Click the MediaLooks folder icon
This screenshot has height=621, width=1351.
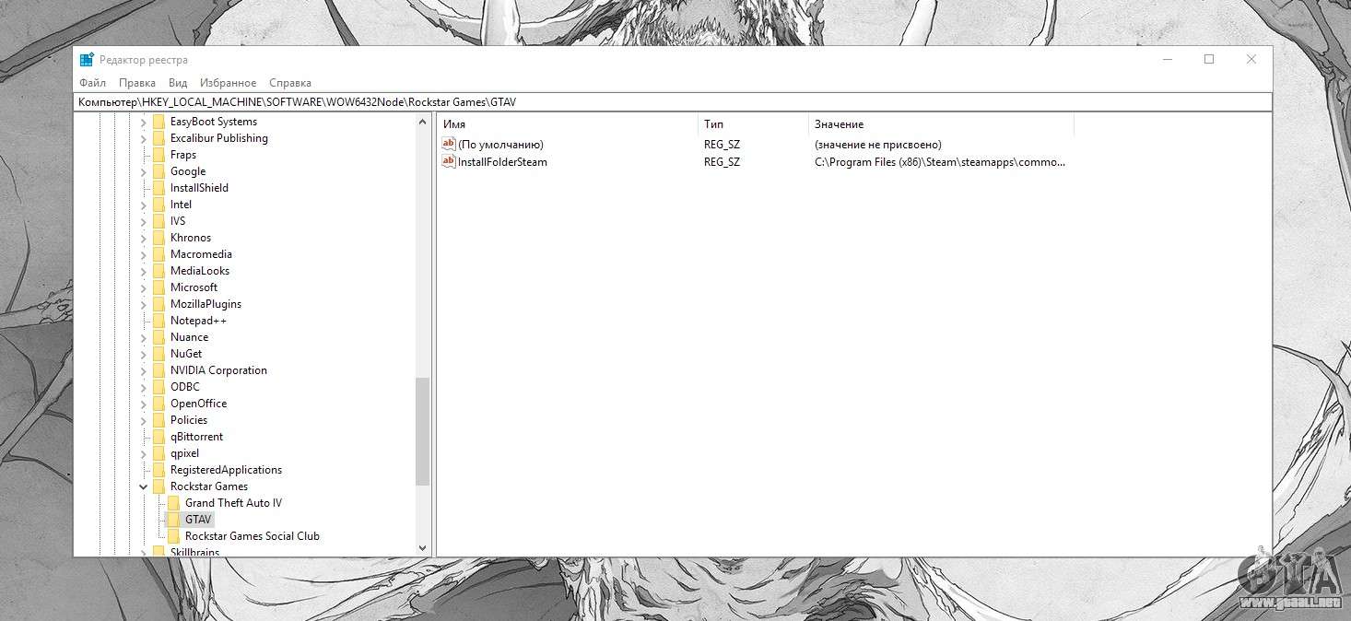coord(159,271)
